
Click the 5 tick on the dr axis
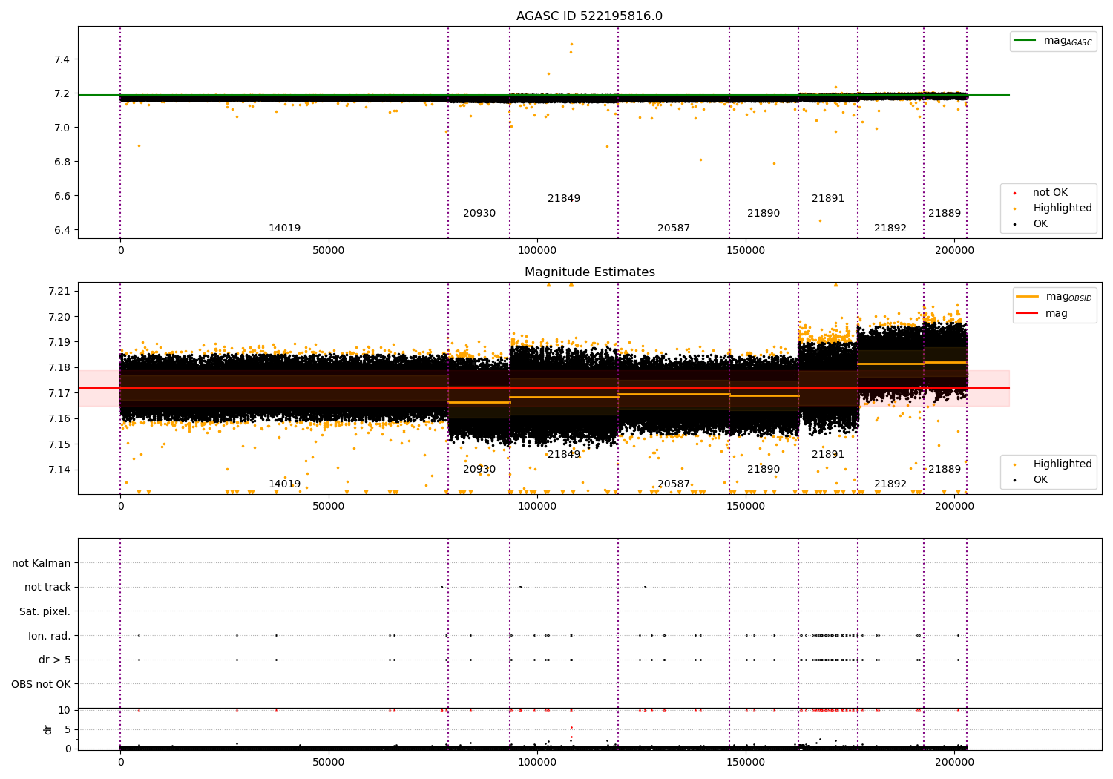68,729
